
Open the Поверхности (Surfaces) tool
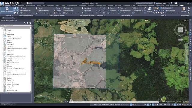25,11
